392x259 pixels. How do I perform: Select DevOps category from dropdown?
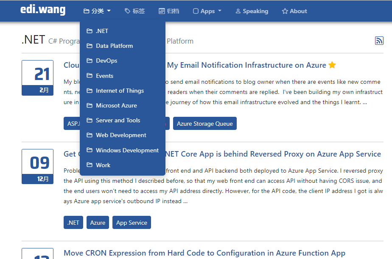(x=123, y=61)
